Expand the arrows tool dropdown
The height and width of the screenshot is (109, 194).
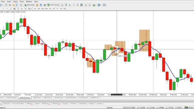[31, 9]
